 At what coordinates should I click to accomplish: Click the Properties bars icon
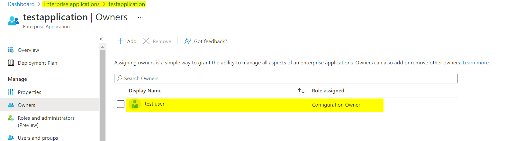pyautogui.click(x=11, y=92)
